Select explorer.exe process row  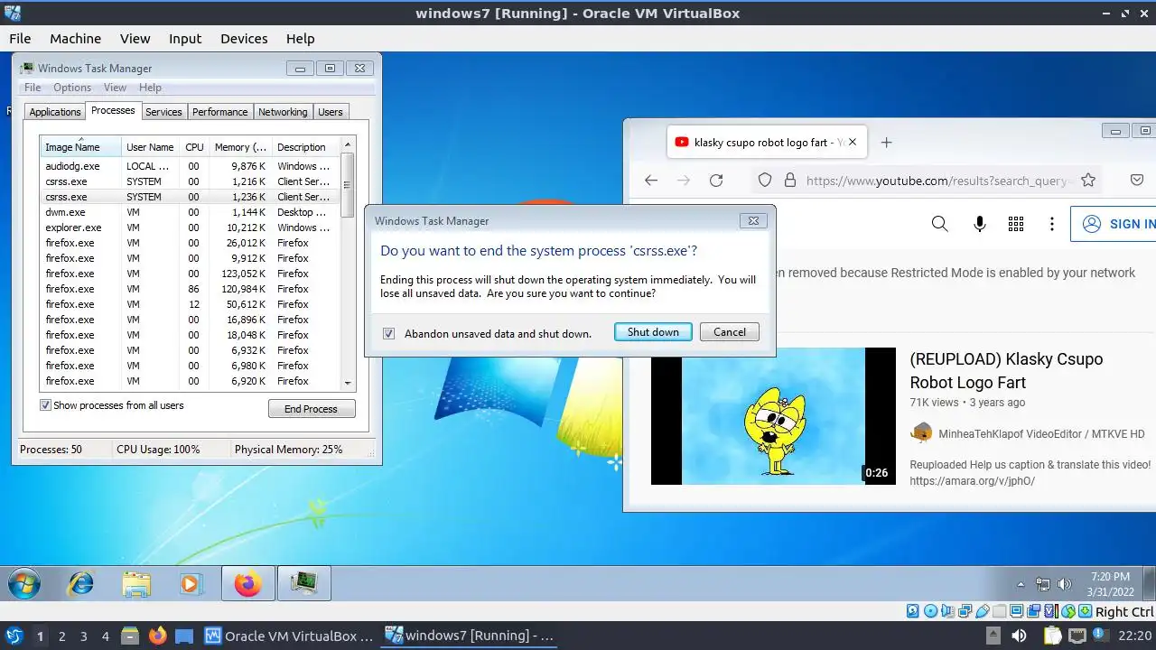point(191,227)
